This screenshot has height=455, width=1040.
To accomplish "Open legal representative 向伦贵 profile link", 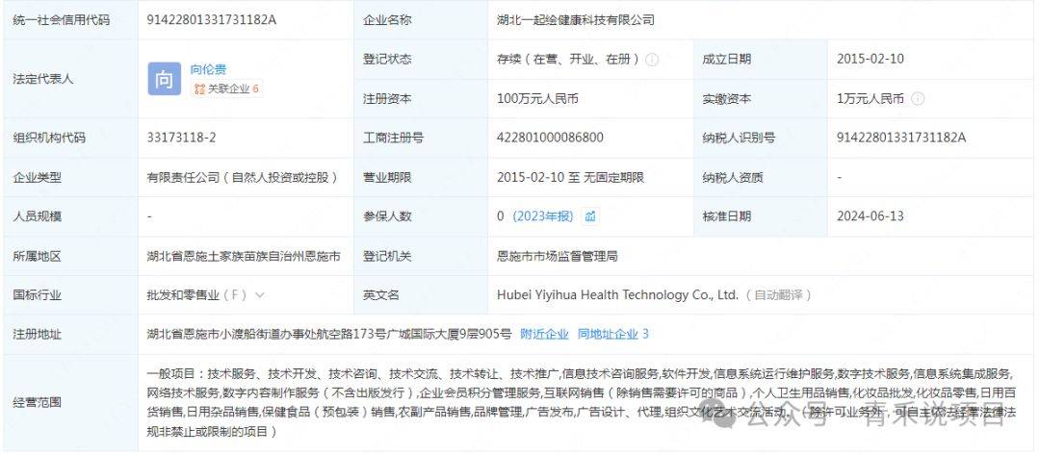I will (x=208, y=69).
